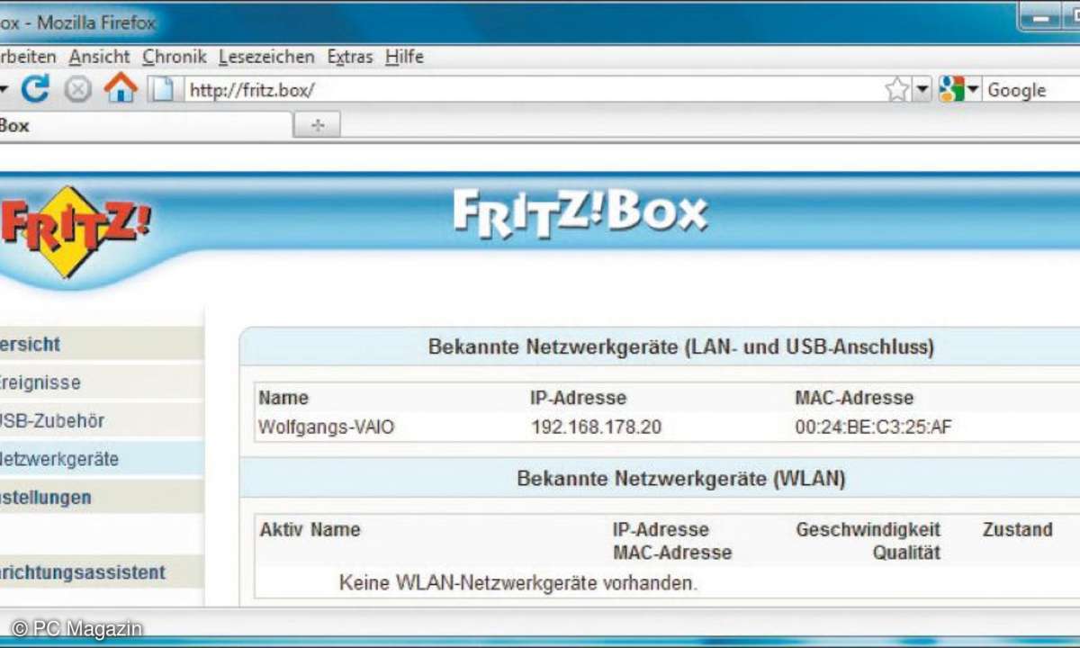Open the Ansicht menu
The height and width of the screenshot is (648, 1080).
tap(99, 57)
